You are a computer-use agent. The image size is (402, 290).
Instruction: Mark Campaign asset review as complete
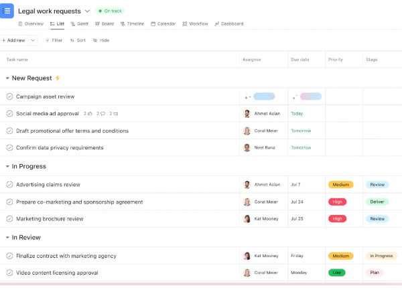click(9, 97)
